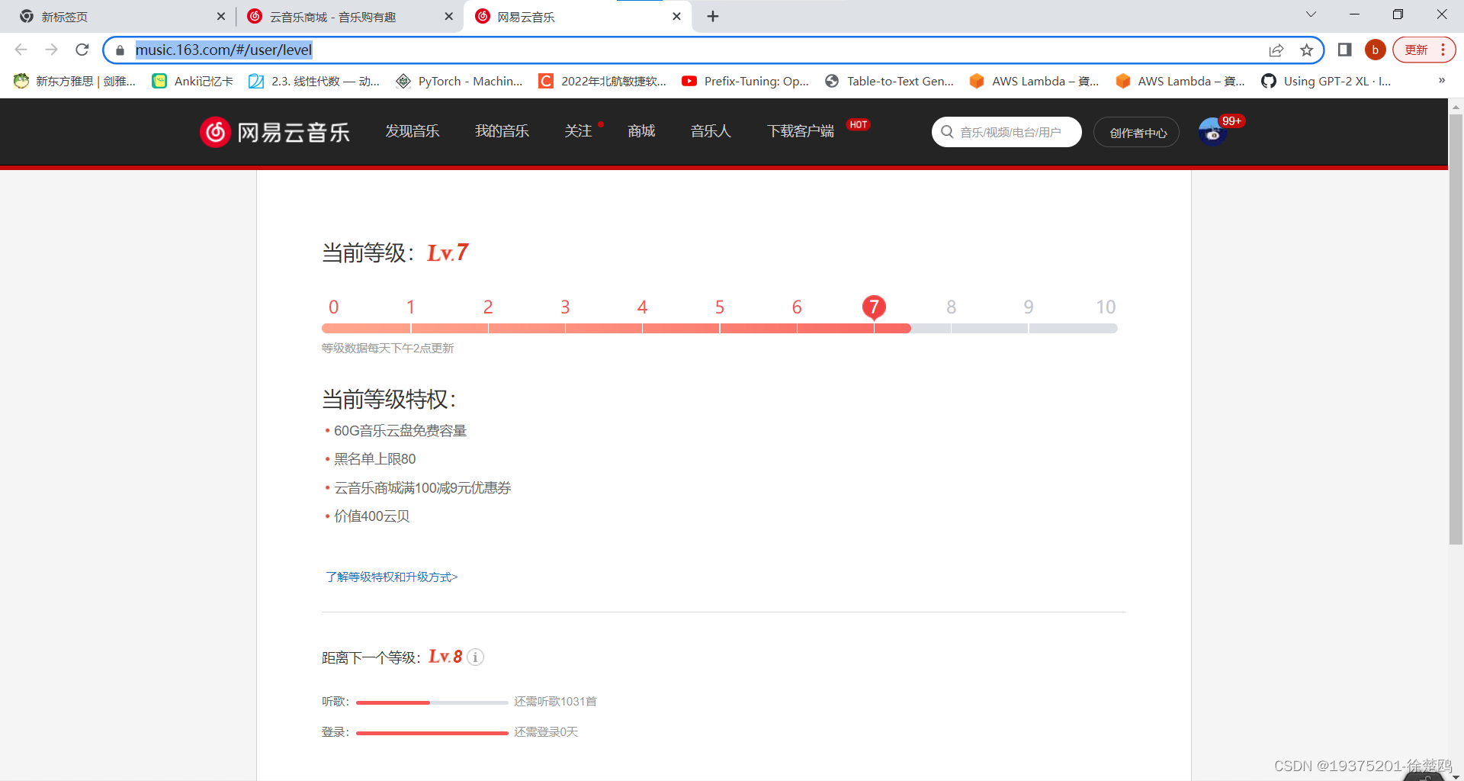The image size is (1464, 781).
Task: Click the 云音乐商城满100减9元优惠券 text
Action: pos(422,488)
